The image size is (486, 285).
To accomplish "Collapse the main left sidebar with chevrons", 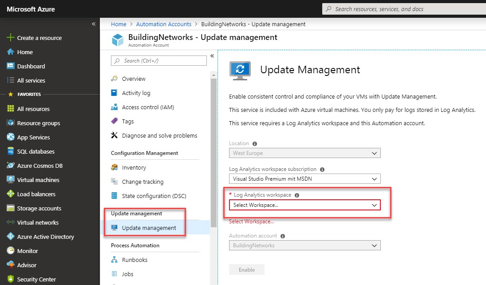I will 94,24.
